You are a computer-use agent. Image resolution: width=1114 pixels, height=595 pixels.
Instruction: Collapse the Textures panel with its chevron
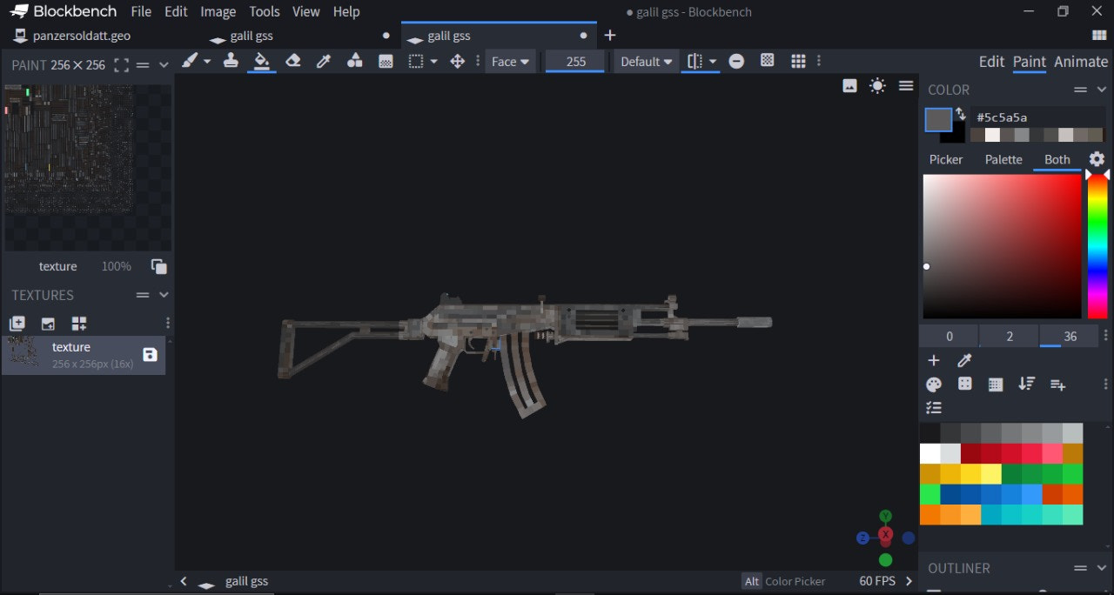pyautogui.click(x=164, y=295)
